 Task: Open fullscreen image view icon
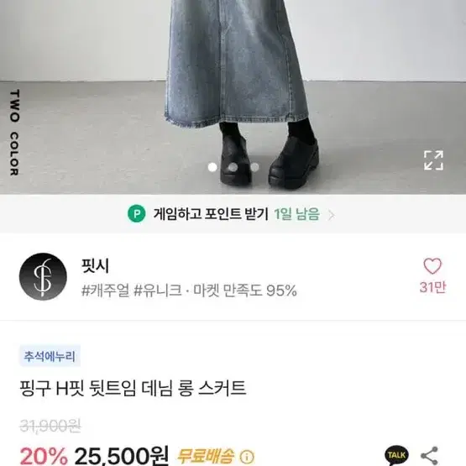tap(433, 160)
